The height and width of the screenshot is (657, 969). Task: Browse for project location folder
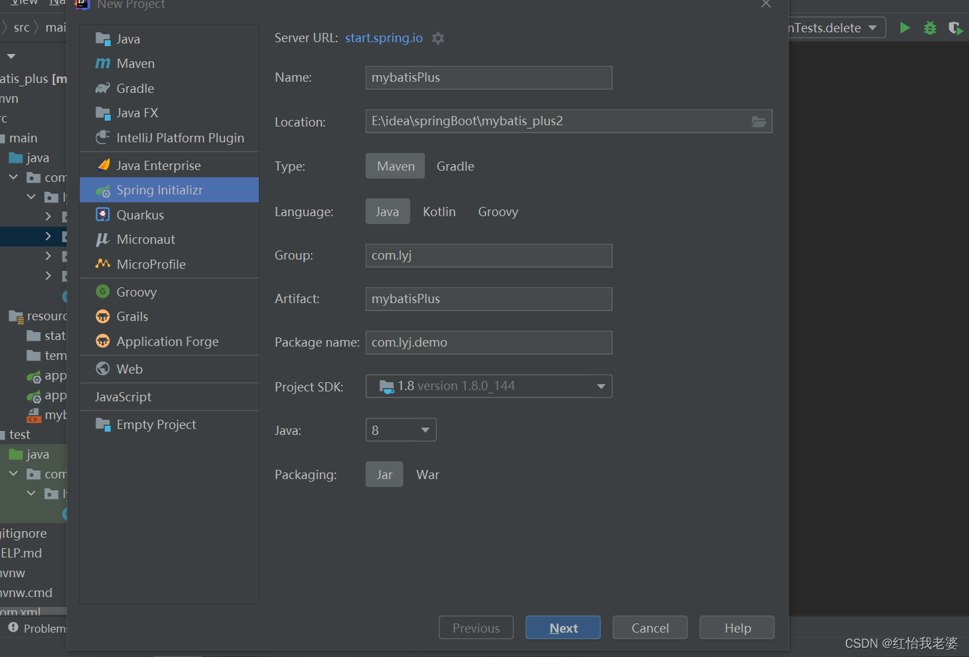click(759, 121)
